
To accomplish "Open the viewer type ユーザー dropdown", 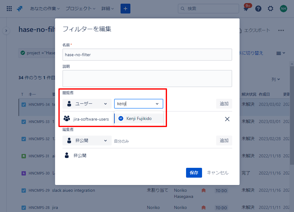I will 87,104.
